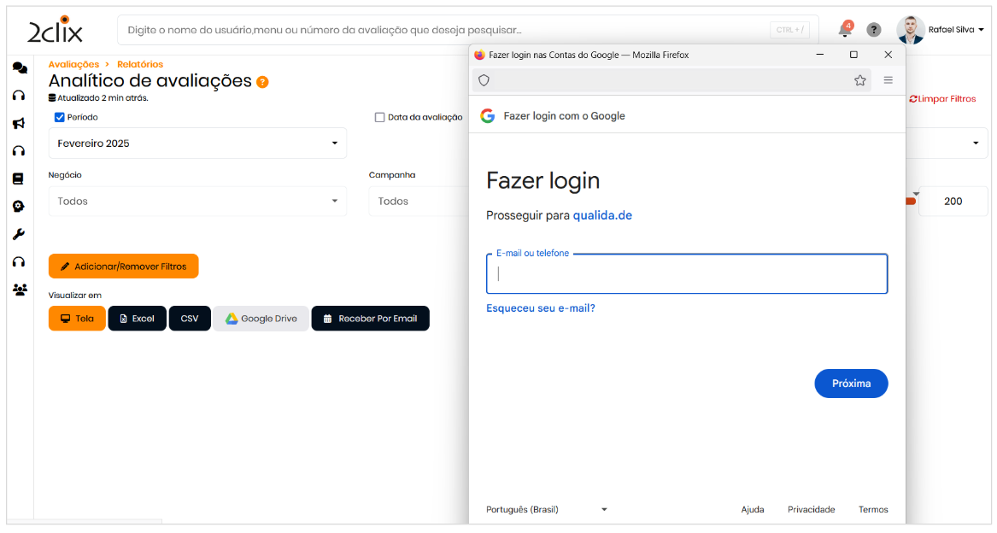This screenshot has width=997, height=533.
Task: Click the Esqueceu seu e-mail? link
Action: pos(541,308)
